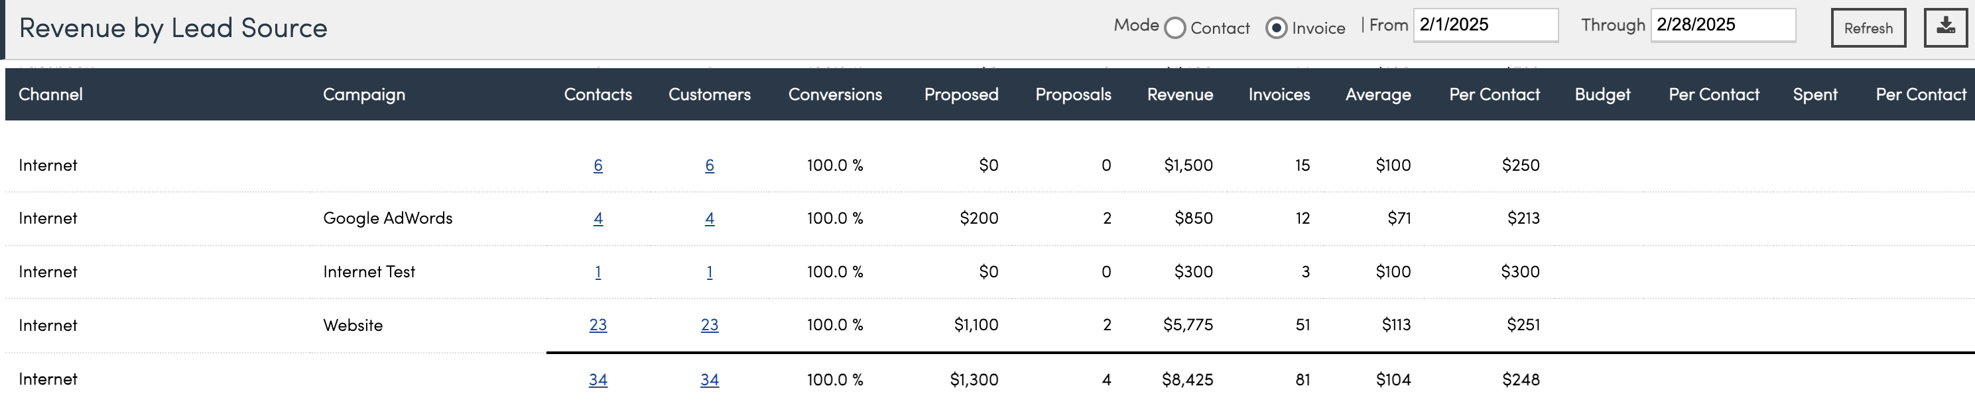Click the Conversions column header
1975x409 pixels.
pos(835,95)
